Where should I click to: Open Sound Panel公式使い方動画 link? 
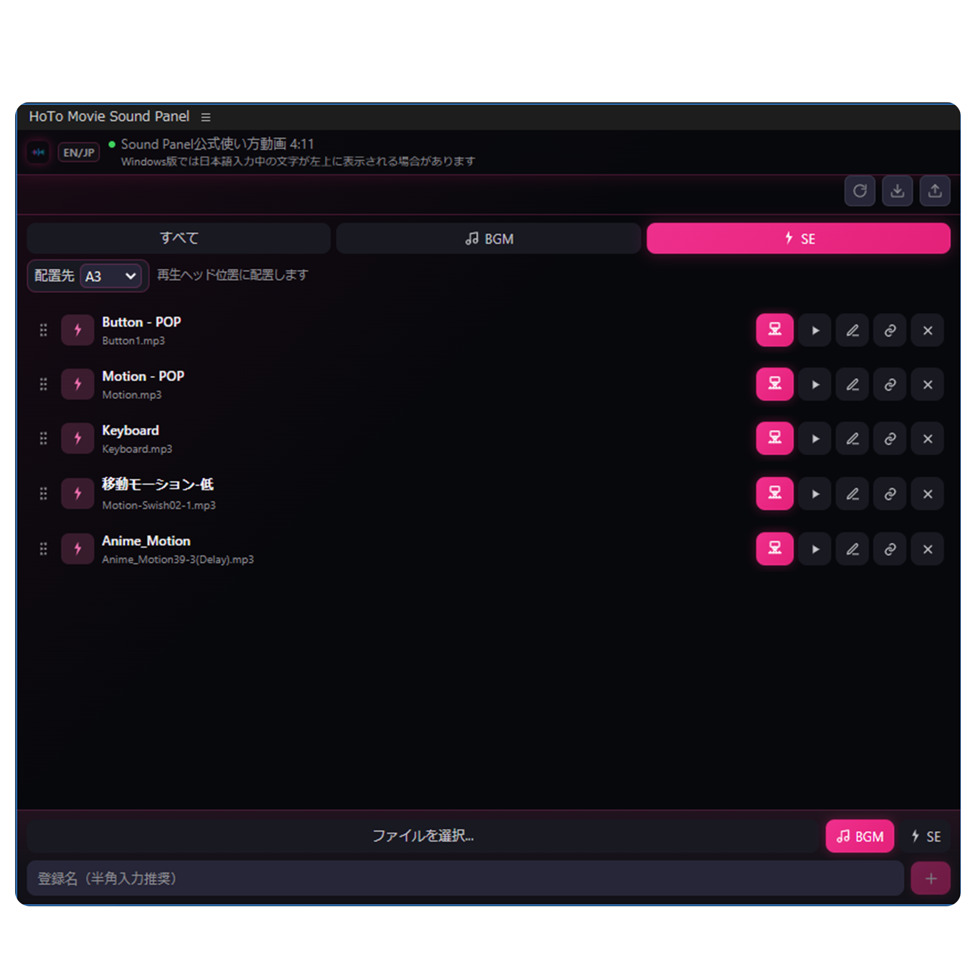(x=217, y=144)
